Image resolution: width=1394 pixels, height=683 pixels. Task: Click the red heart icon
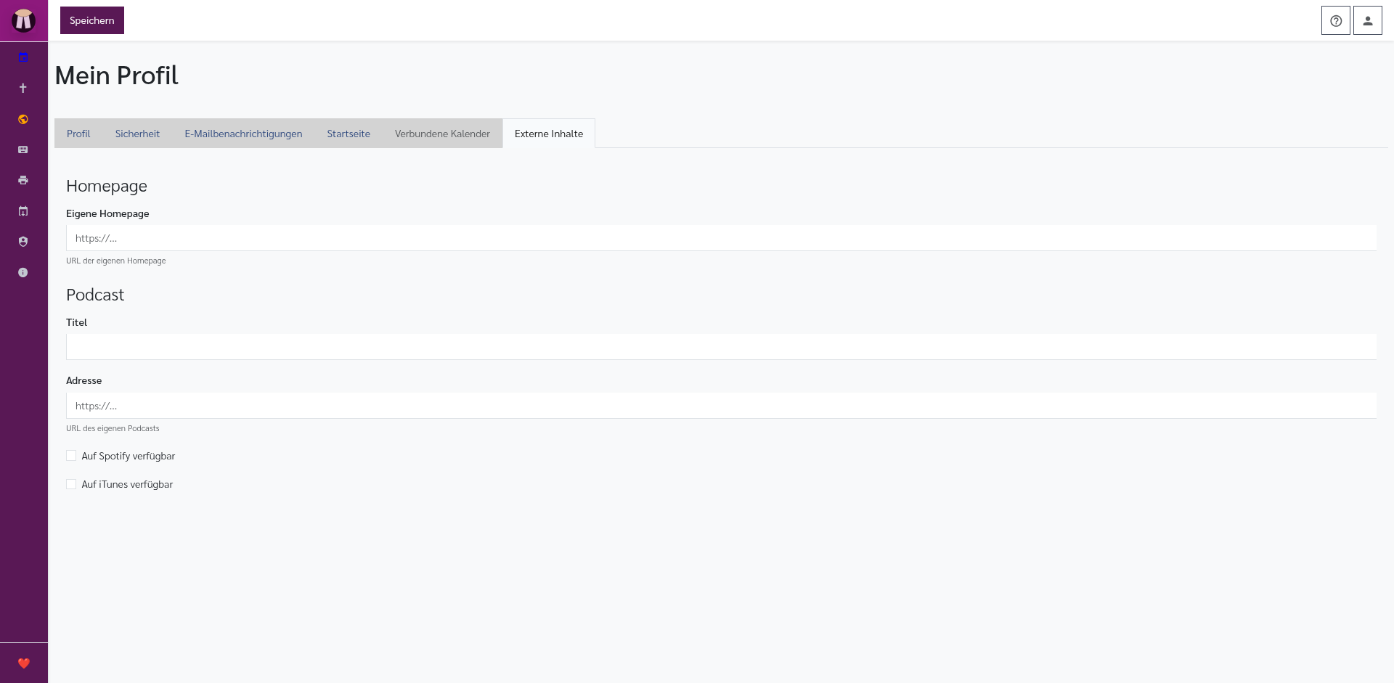click(x=23, y=663)
